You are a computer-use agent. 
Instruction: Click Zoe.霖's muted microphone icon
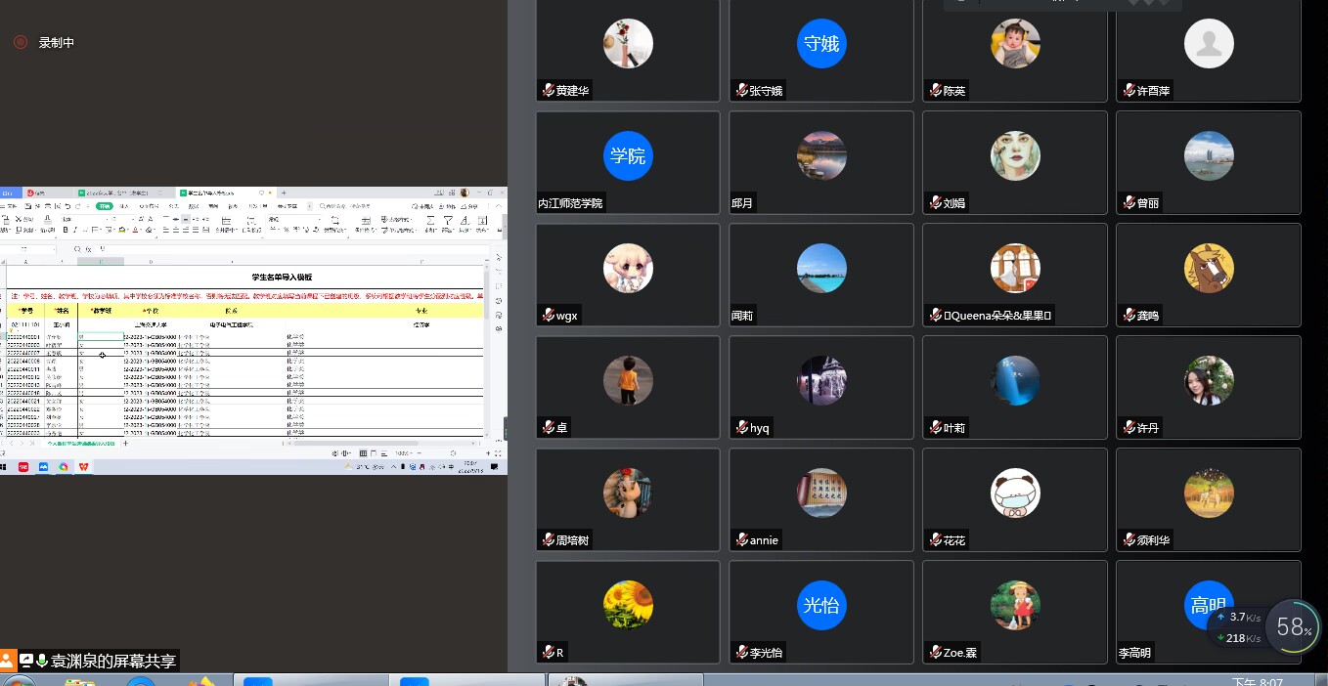click(936, 653)
